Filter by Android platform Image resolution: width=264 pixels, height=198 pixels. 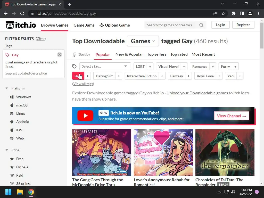point(20,122)
